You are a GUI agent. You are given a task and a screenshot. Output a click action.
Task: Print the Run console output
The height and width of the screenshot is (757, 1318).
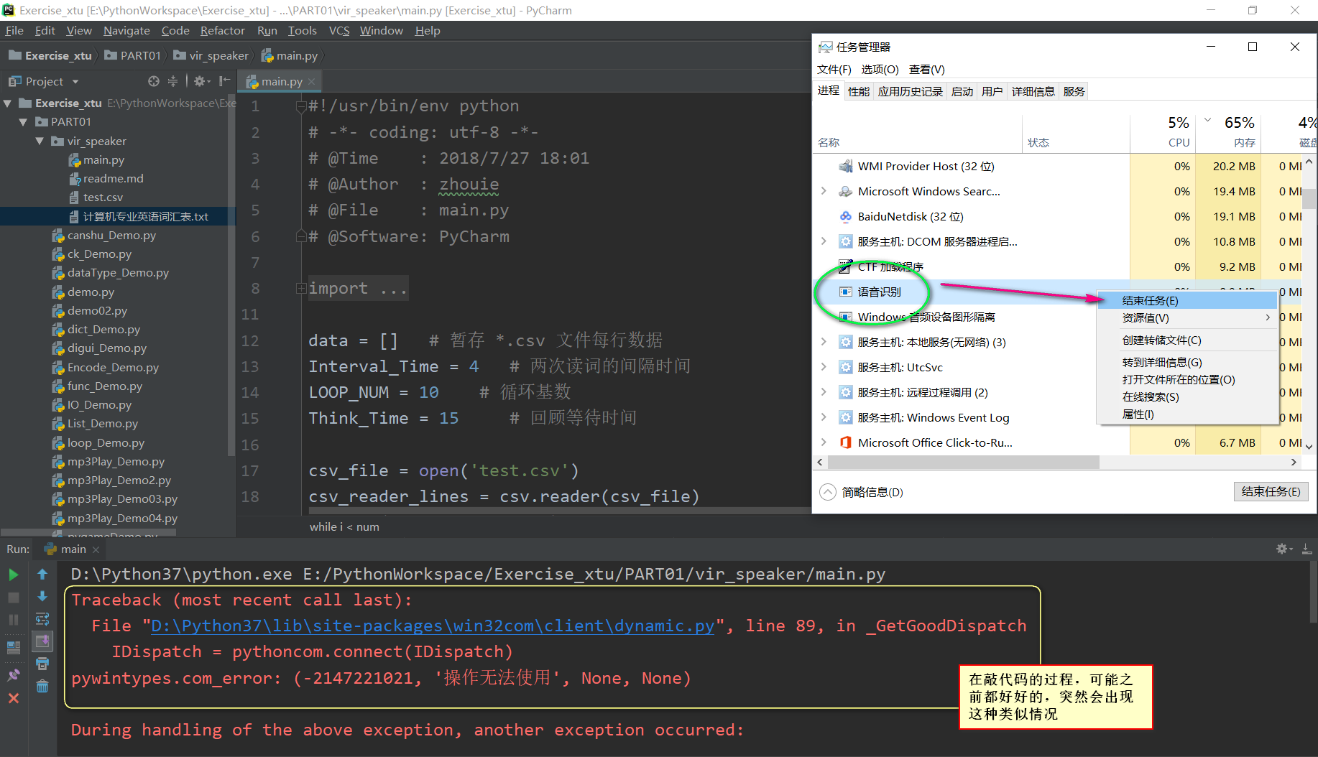pos(42,664)
